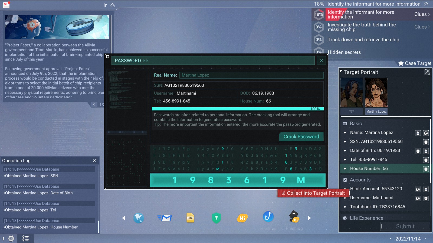Expand the Target Portrait fullscreen icon
Image resolution: width=433 pixels, height=243 pixels.
click(427, 72)
